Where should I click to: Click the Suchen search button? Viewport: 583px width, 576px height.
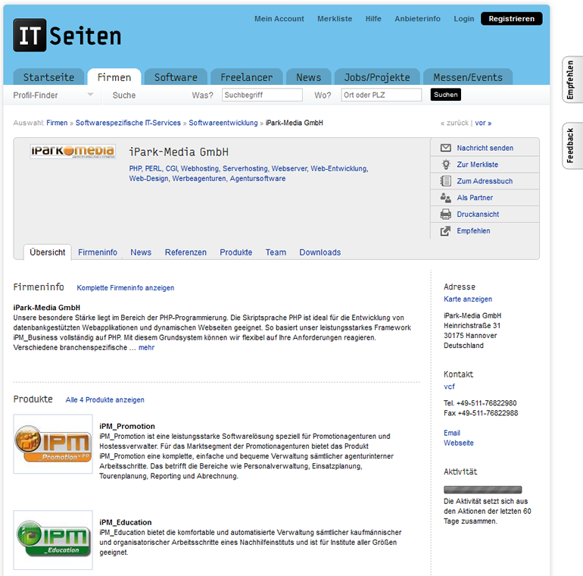[446, 95]
